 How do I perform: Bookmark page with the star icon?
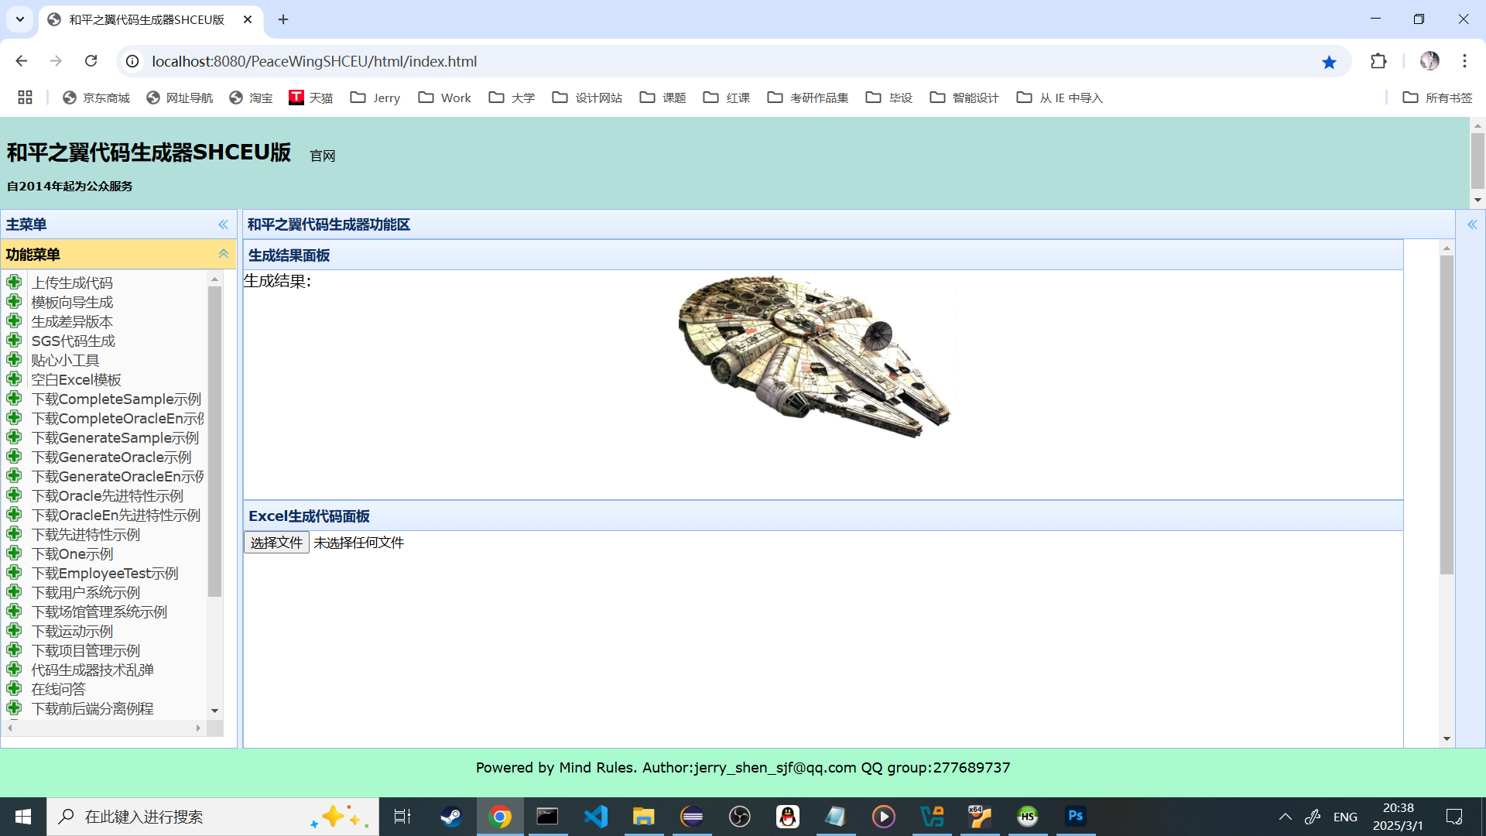tap(1329, 62)
